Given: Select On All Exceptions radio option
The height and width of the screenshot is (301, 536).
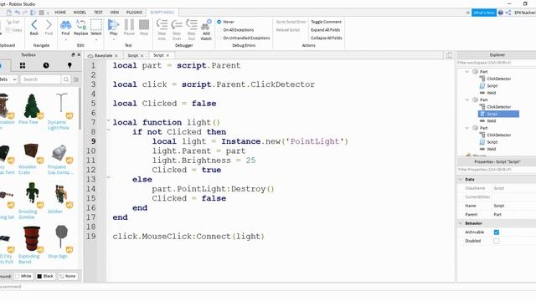Looking at the screenshot, I should click(219, 30).
